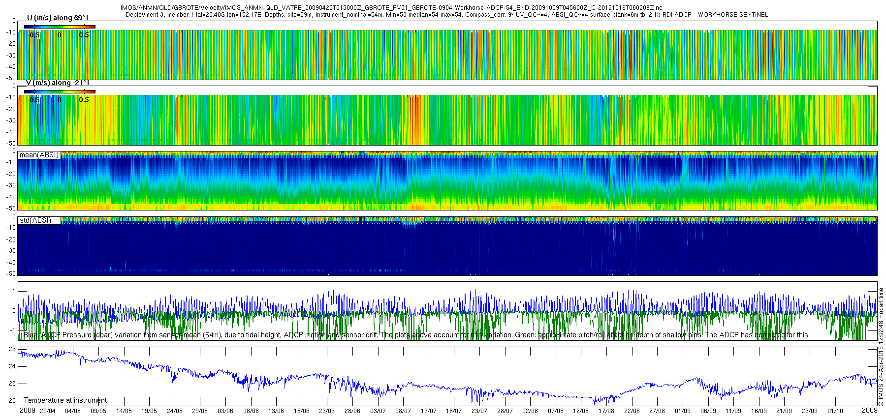
Task: Select the mean(ABSI) panel label
Action: [39, 155]
